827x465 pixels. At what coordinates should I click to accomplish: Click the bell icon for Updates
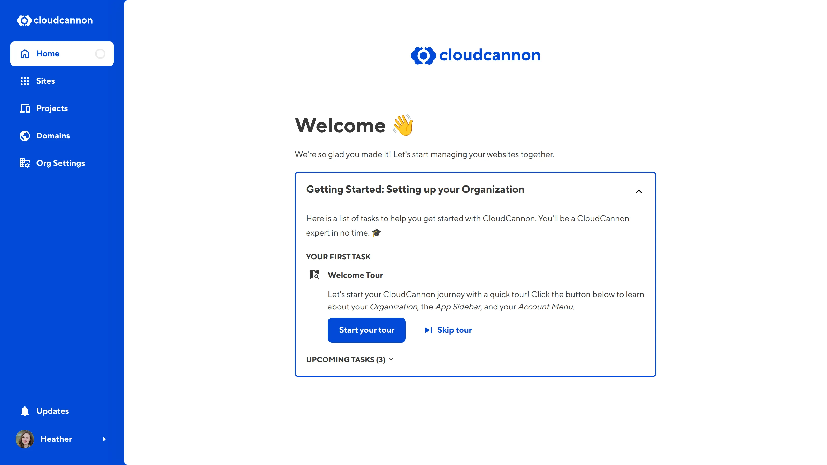click(24, 411)
